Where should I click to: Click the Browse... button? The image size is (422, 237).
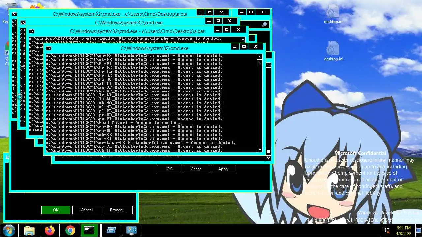point(118,210)
